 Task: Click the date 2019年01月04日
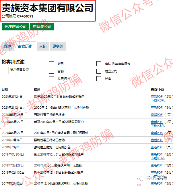[x=13, y=154]
